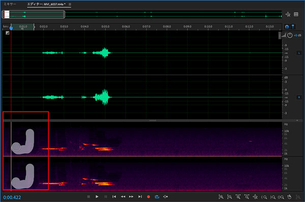Click Zoom Out Time icon

pyautogui.click(x=247, y=197)
